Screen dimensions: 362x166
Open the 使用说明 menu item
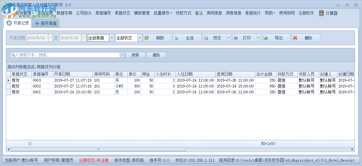(287, 13)
